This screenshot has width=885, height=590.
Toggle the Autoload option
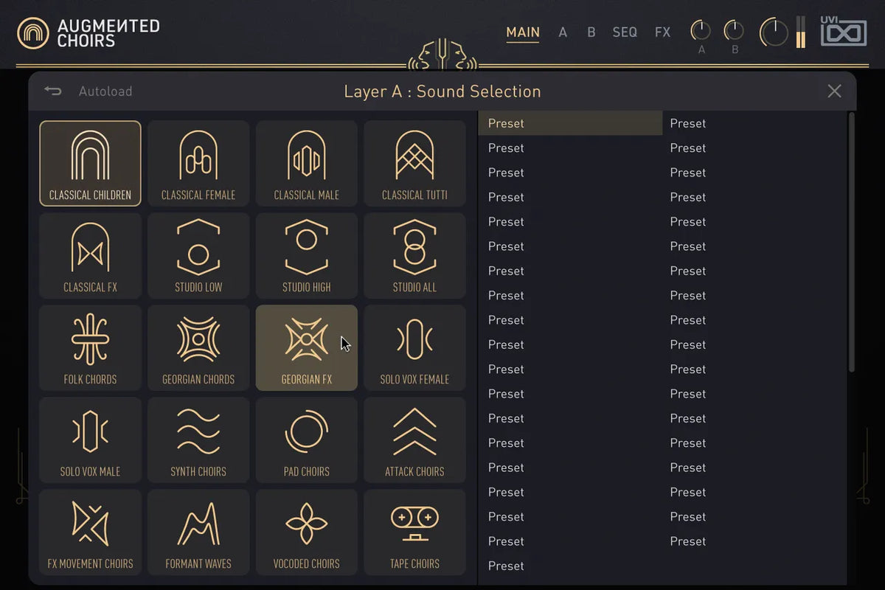pos(105,91)
